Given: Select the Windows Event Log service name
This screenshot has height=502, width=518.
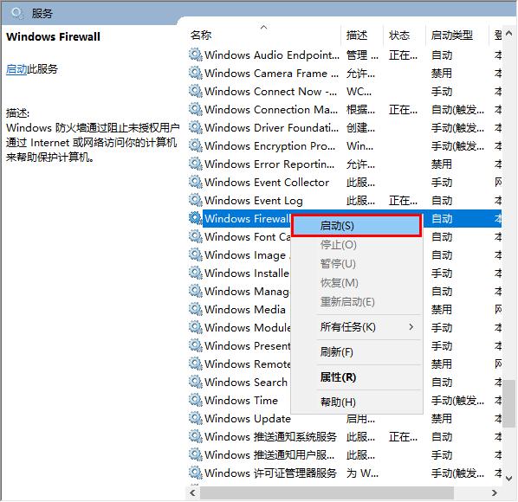Looking at the screenshot, I should [254, 200].
